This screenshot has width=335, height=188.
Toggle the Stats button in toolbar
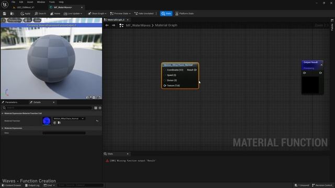(x=166, y=14)
